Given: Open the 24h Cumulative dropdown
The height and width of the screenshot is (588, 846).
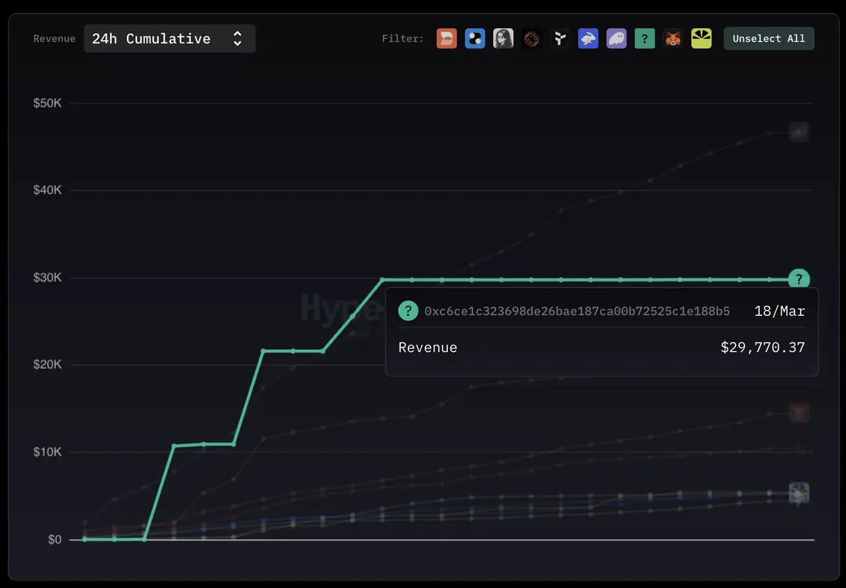Looking at the screenshot, I should [169, 38].
